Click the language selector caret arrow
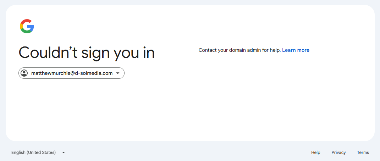The image size is (380, 161). pos(64,152)
